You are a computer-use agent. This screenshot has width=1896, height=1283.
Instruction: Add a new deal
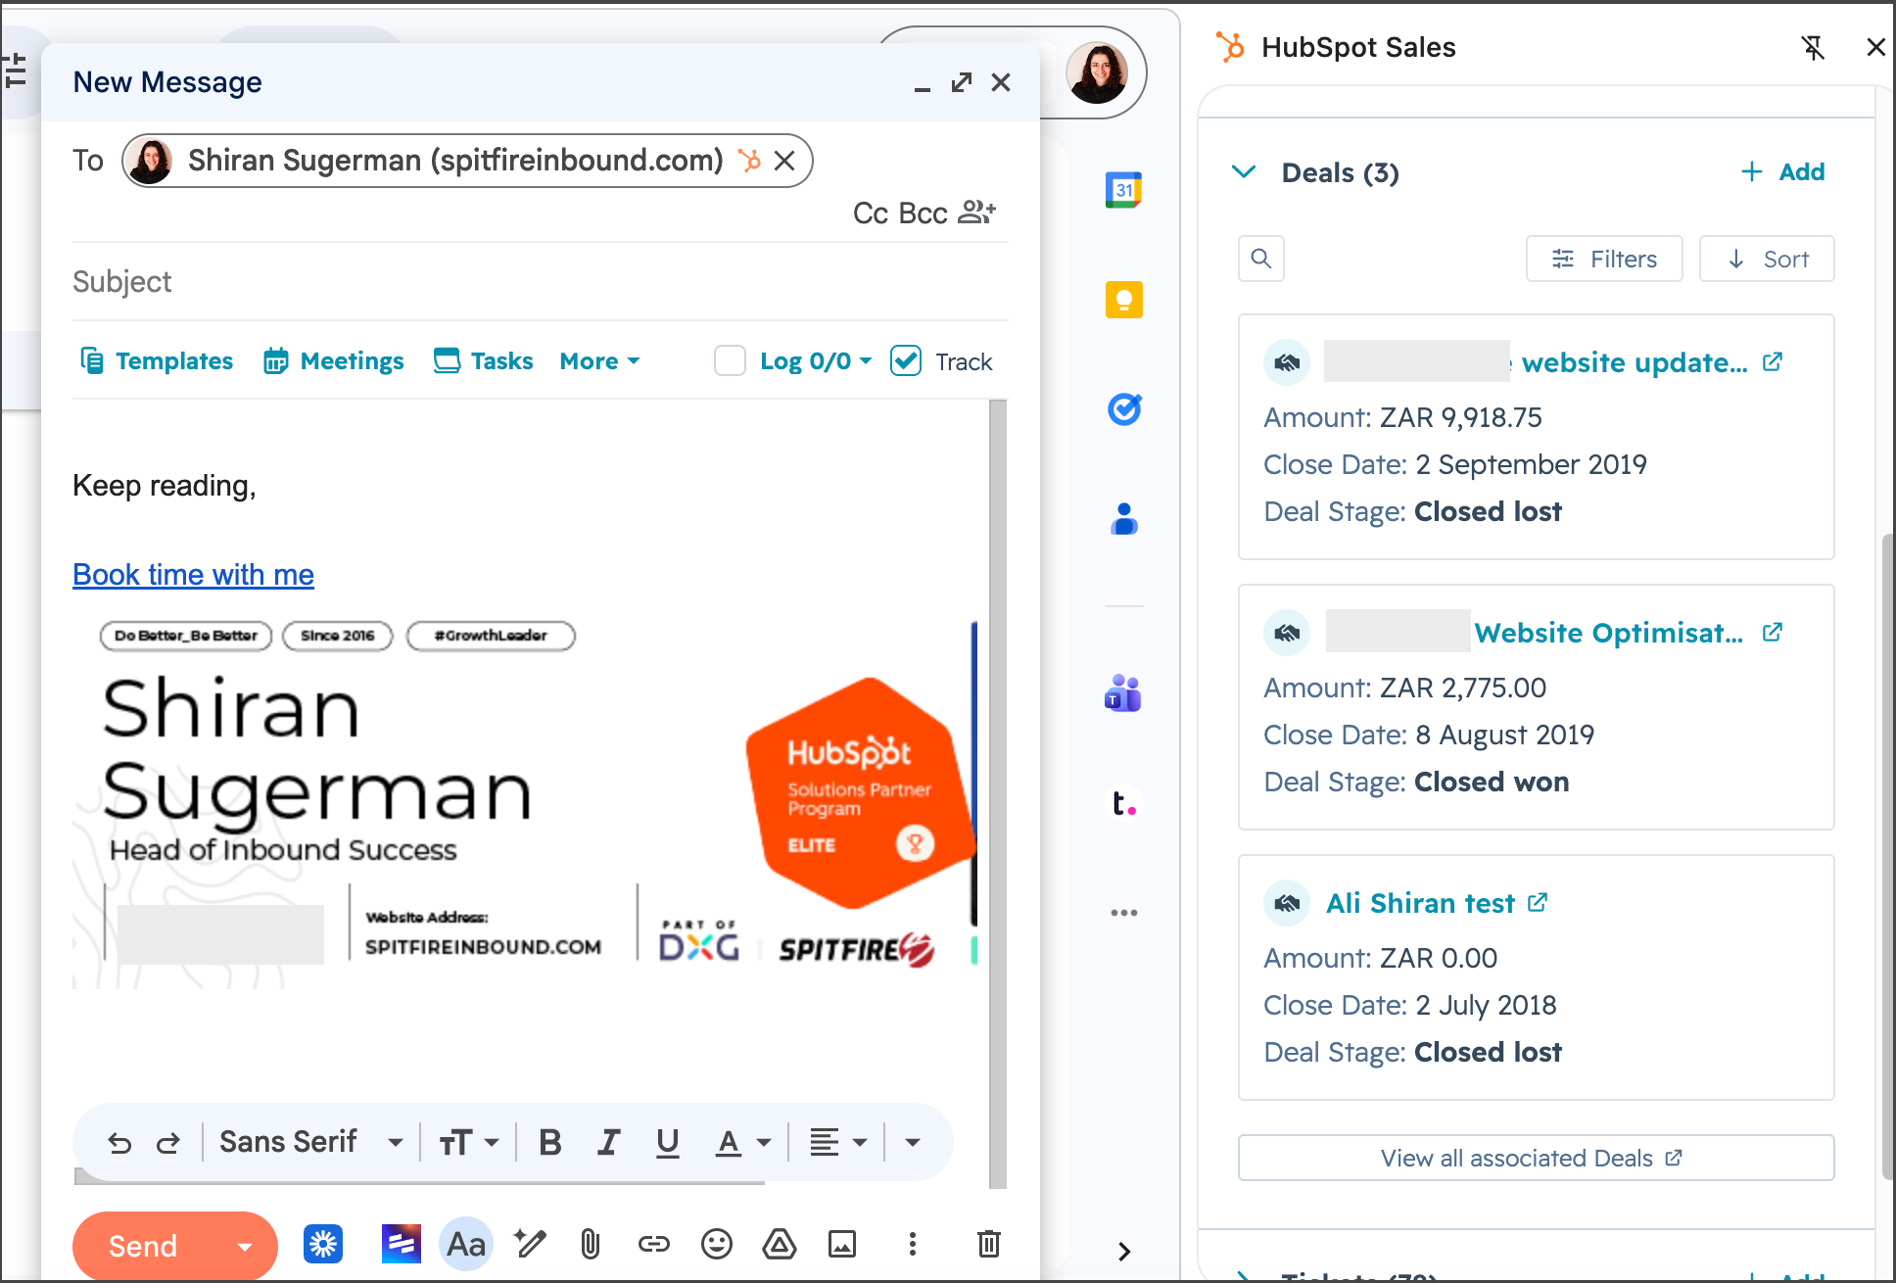point(1782,172)
